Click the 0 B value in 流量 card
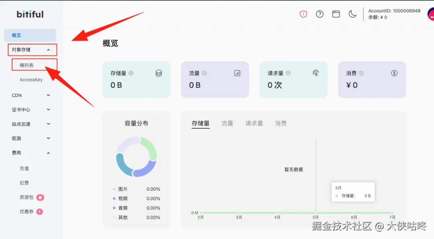This screenshot has height=239, width=434. click(195, 85)
